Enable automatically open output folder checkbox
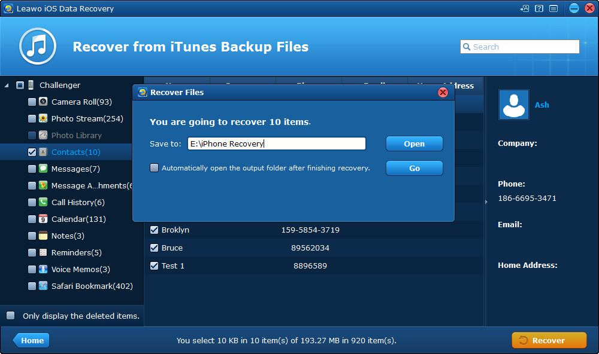The height and width of the screenshot is (354, 599). coord(154,168)
